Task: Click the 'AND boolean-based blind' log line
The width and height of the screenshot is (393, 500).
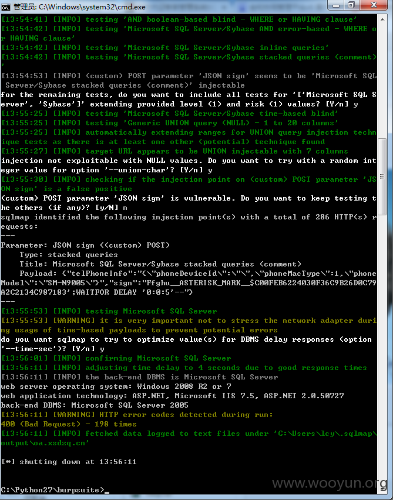Action: click(x=179, y=19)
